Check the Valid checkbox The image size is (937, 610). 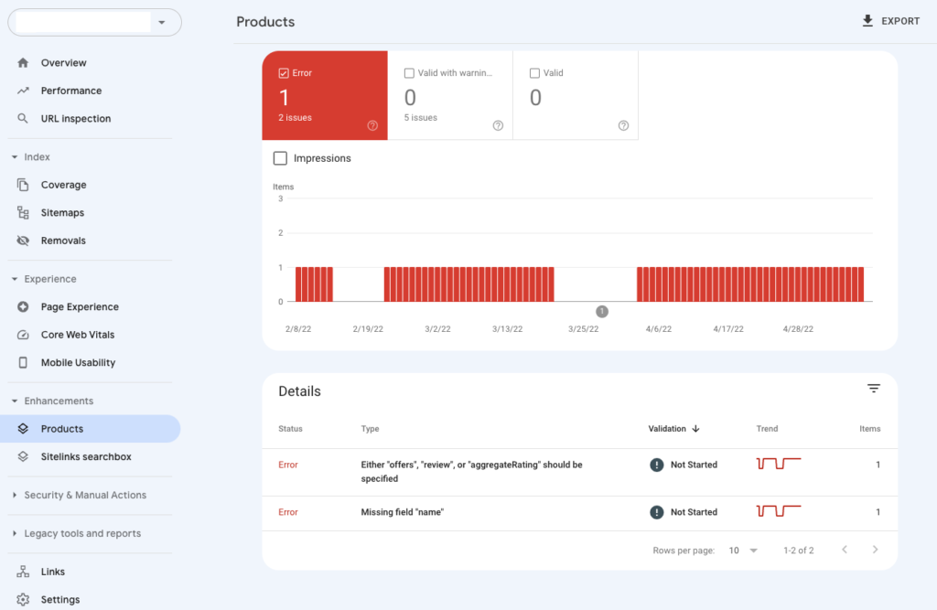point(534,73)
